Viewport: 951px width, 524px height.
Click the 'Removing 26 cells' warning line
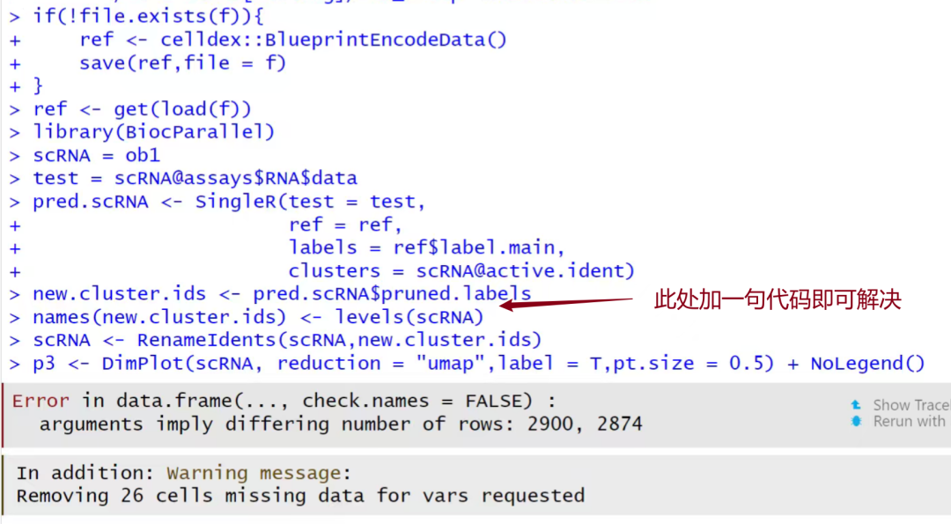tap(299, 496)
